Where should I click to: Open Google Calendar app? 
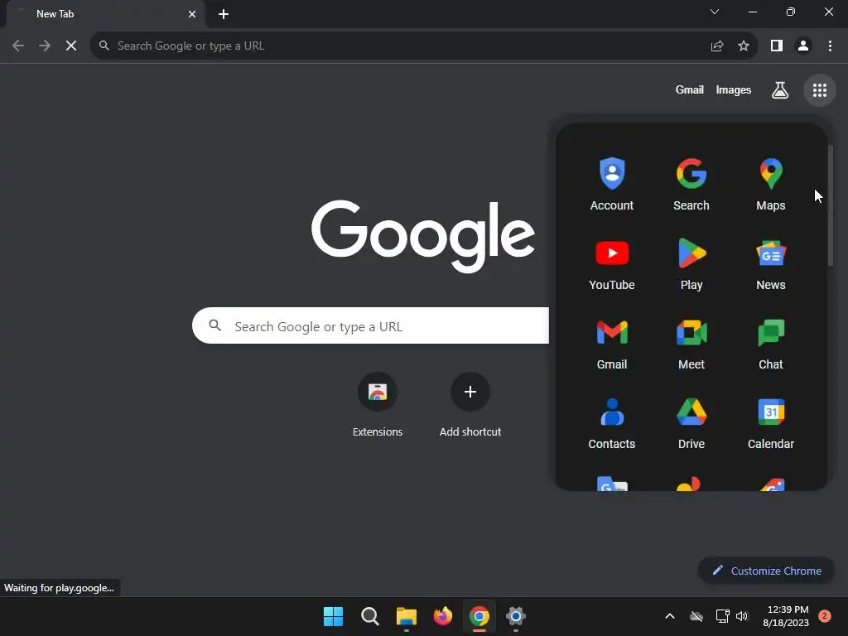(771, 422)
